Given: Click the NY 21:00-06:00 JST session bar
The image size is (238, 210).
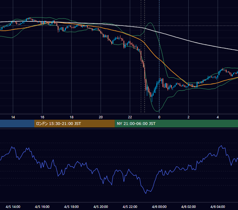Looking at the screenshot, I should point(176,124).
